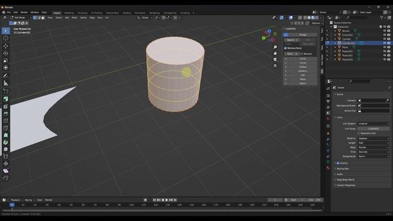
Task: Expand the Keying Sets panel
Action: (343, 169)
